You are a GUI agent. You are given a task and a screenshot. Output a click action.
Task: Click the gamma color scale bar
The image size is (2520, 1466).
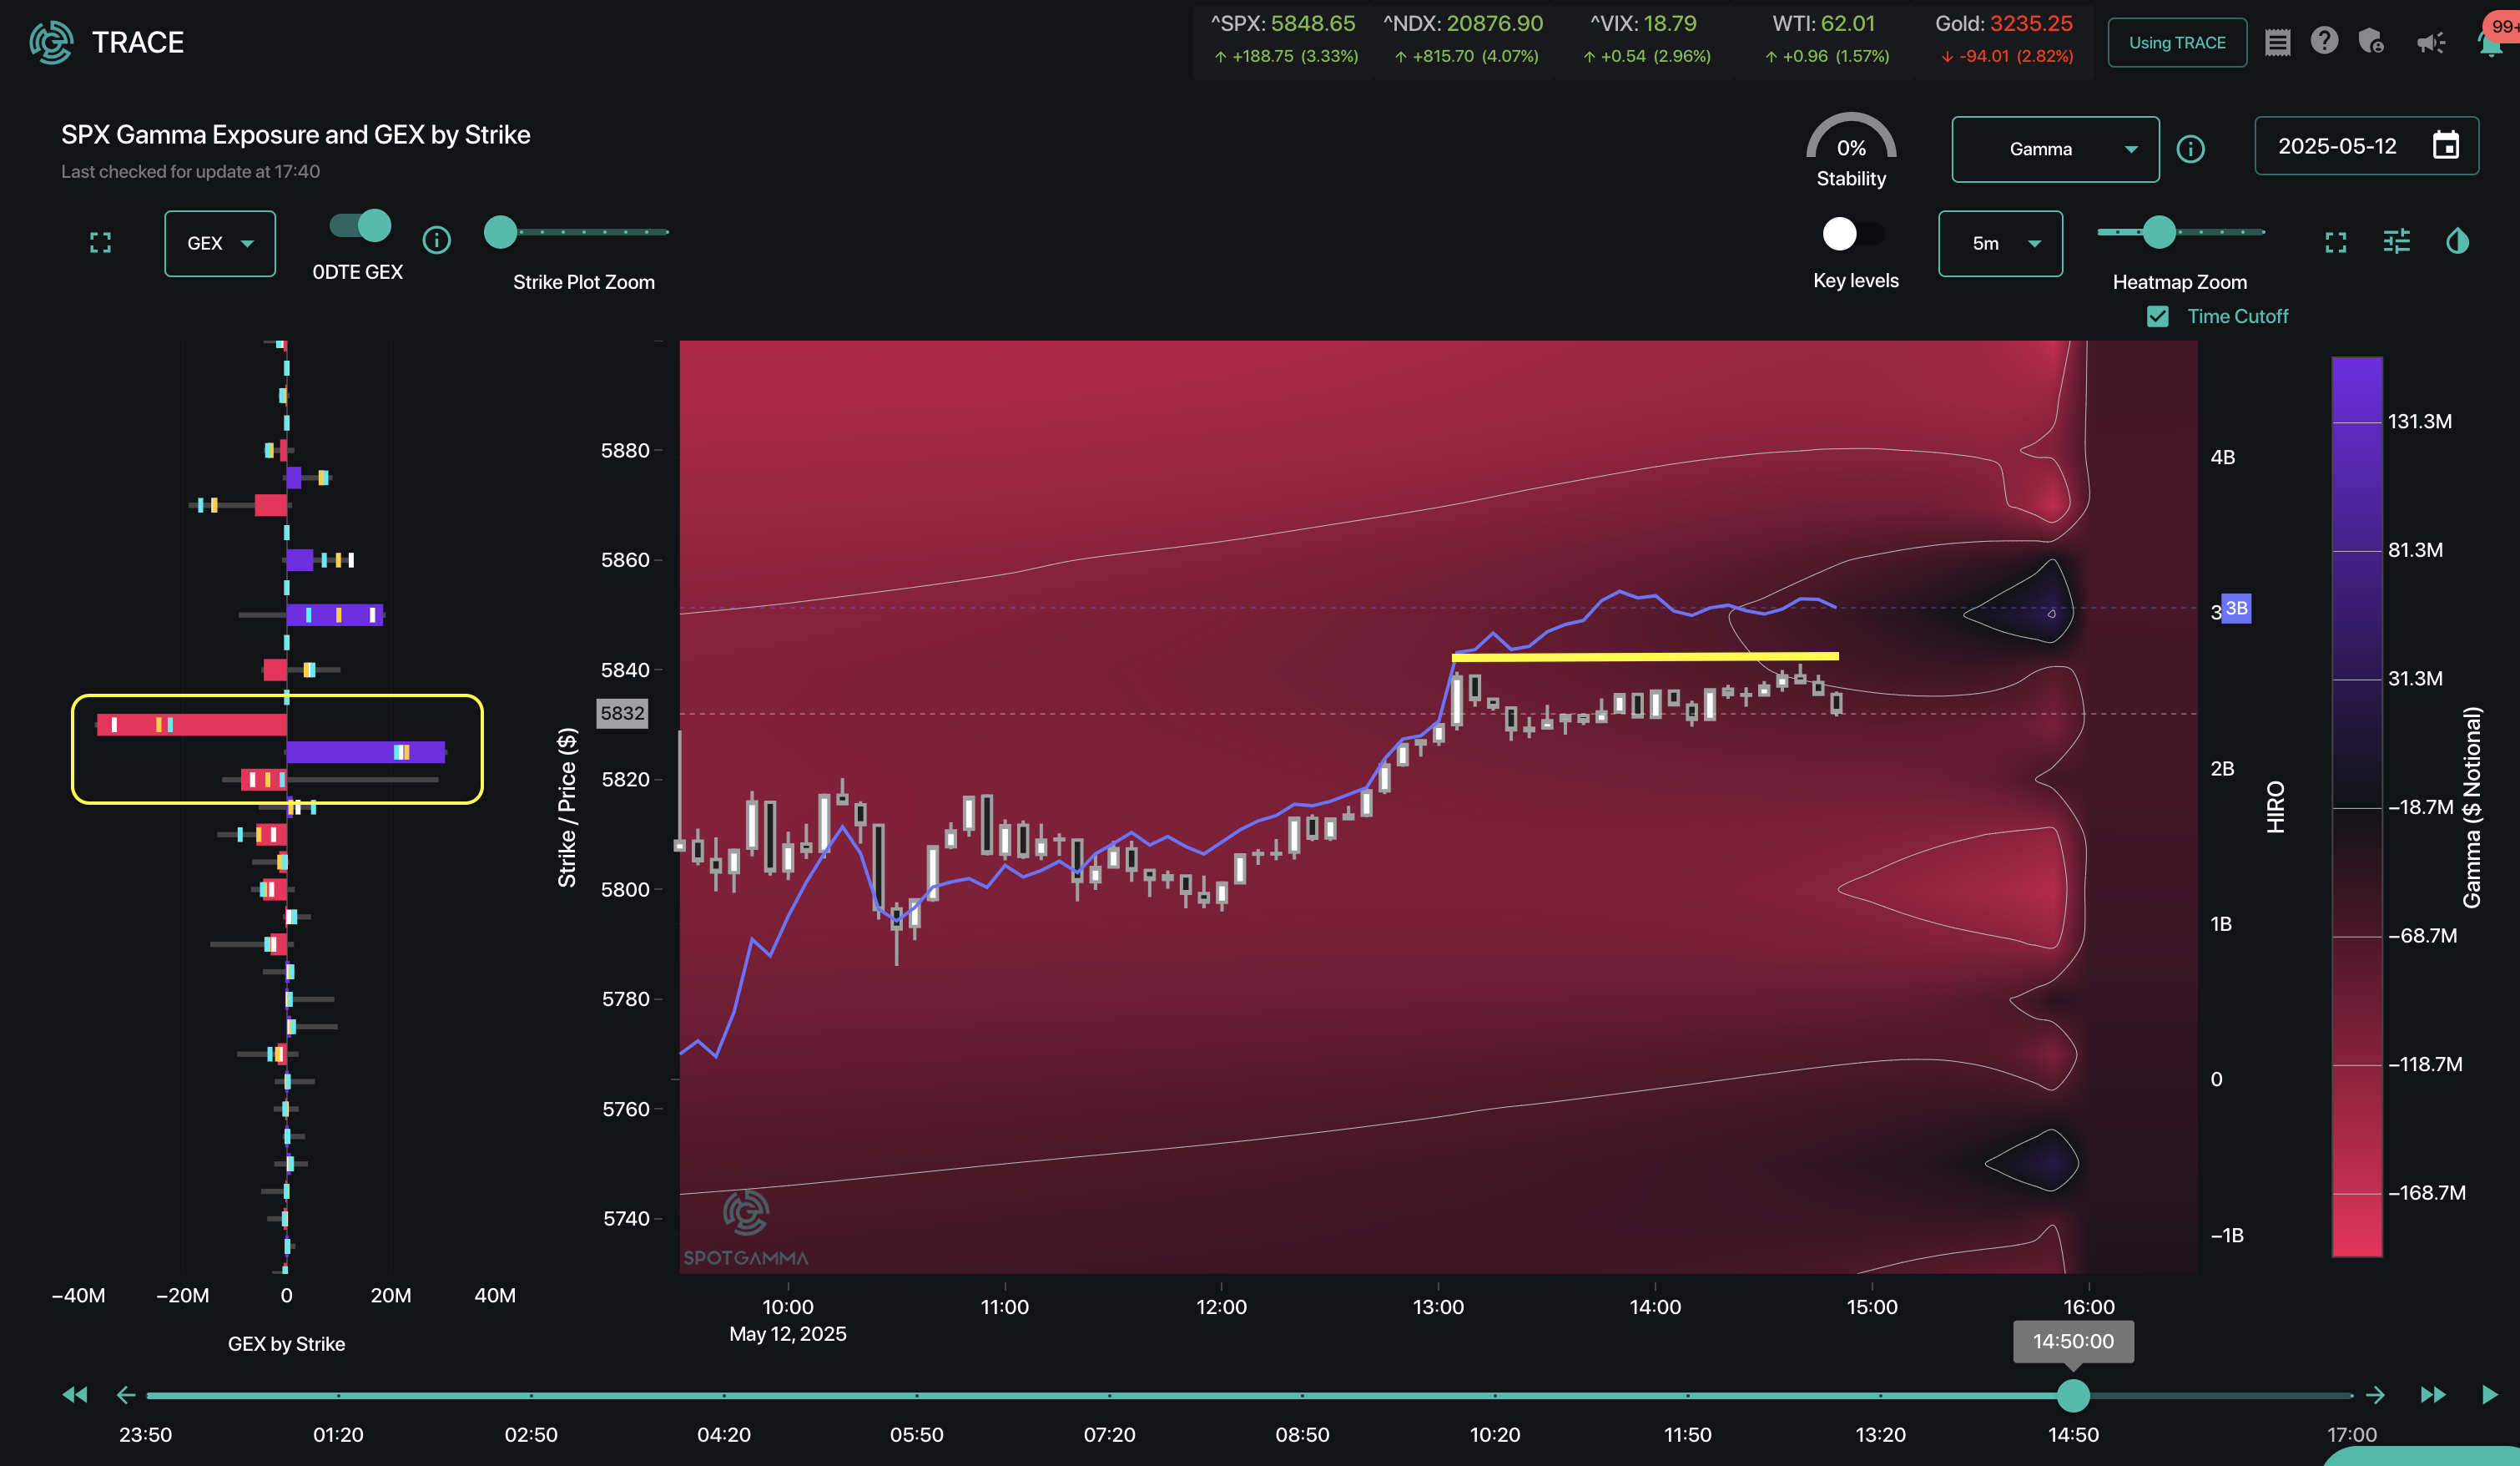click(x=2356, y=806)
